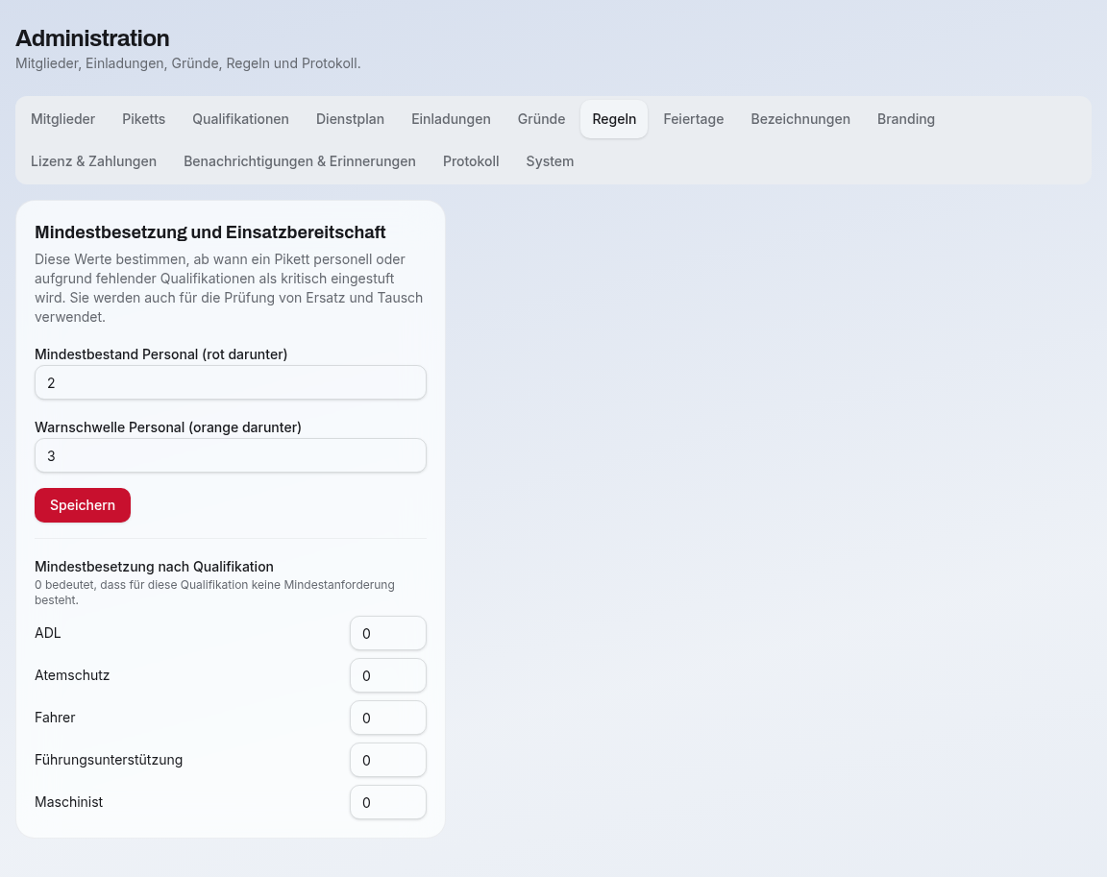
Task: Show the Gründe tab
Action: point(542,119)
